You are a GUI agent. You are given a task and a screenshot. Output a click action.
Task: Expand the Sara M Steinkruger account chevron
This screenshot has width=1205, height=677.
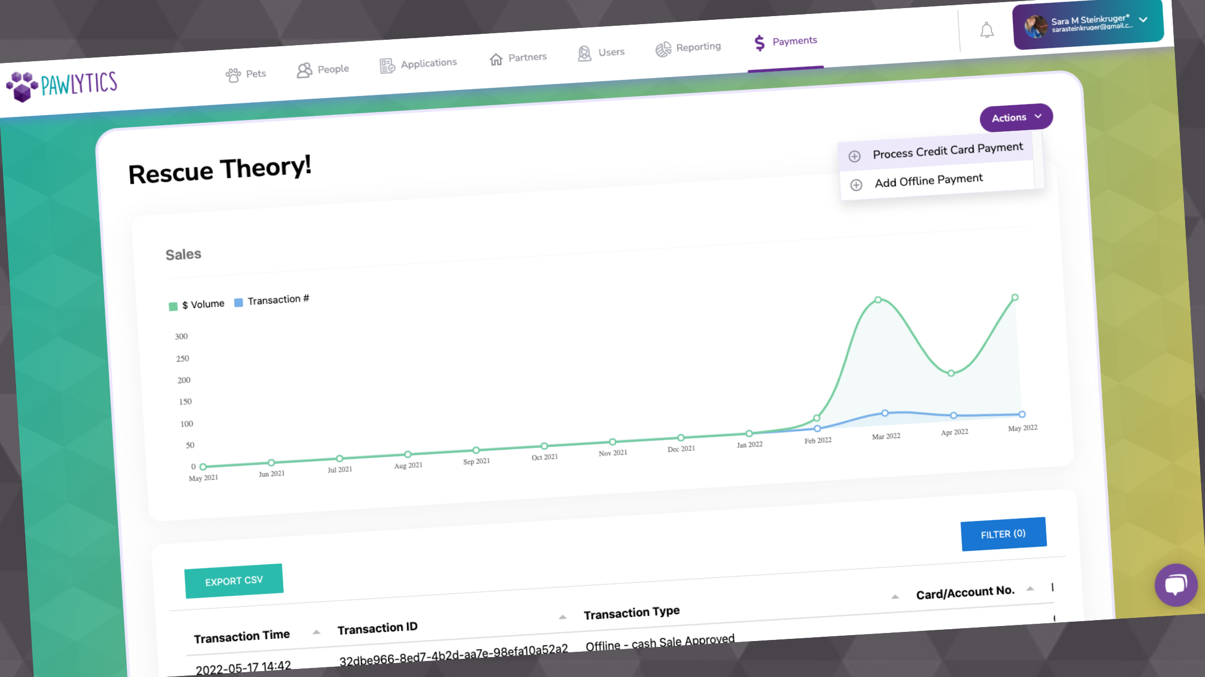pyautogui.click(x=1143, y=20)
